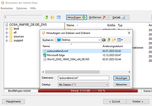Expand the sources folder node
152x106 pixels.
[x=7, y=37]
